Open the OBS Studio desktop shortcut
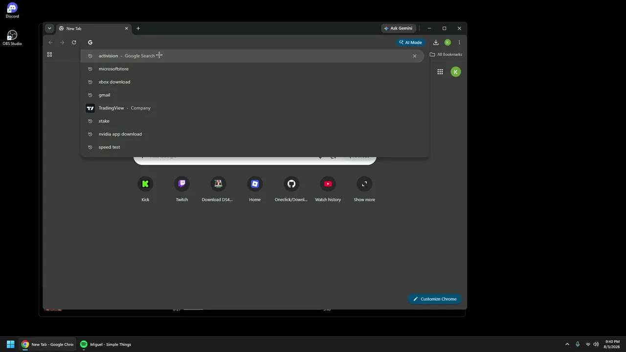Image resolution: width=626 pixels, height=352 pixels. (x=12, y=38)
